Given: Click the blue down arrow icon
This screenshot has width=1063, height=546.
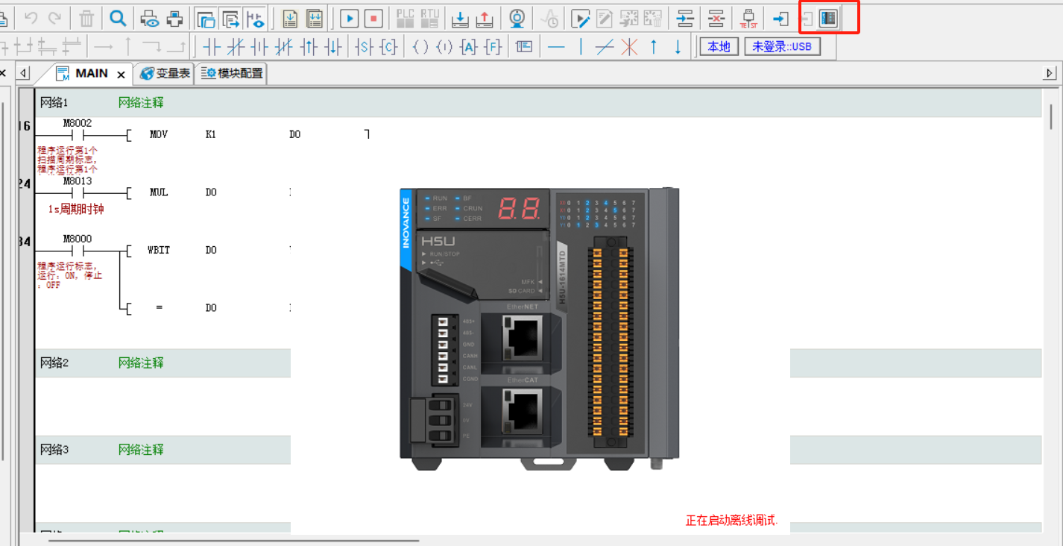Looking at the screenshot, I should [x=678, y=47].
